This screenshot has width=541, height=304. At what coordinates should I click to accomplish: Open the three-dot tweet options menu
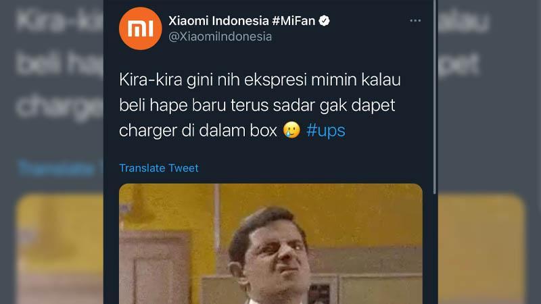click(x=415, y=21)
